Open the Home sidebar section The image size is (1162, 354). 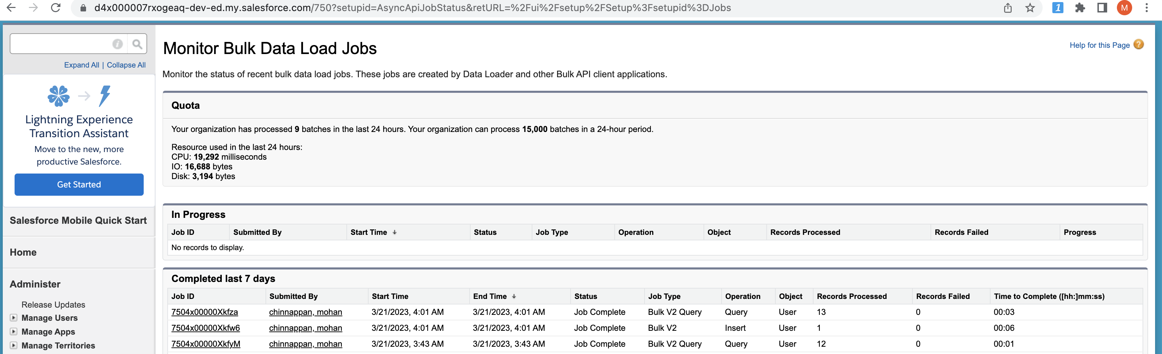click(23, 252)
